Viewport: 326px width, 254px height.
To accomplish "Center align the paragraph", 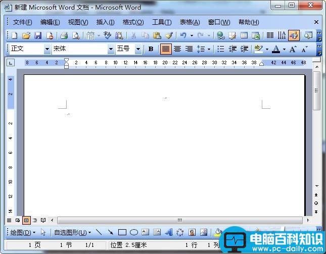I will point(177,49).
